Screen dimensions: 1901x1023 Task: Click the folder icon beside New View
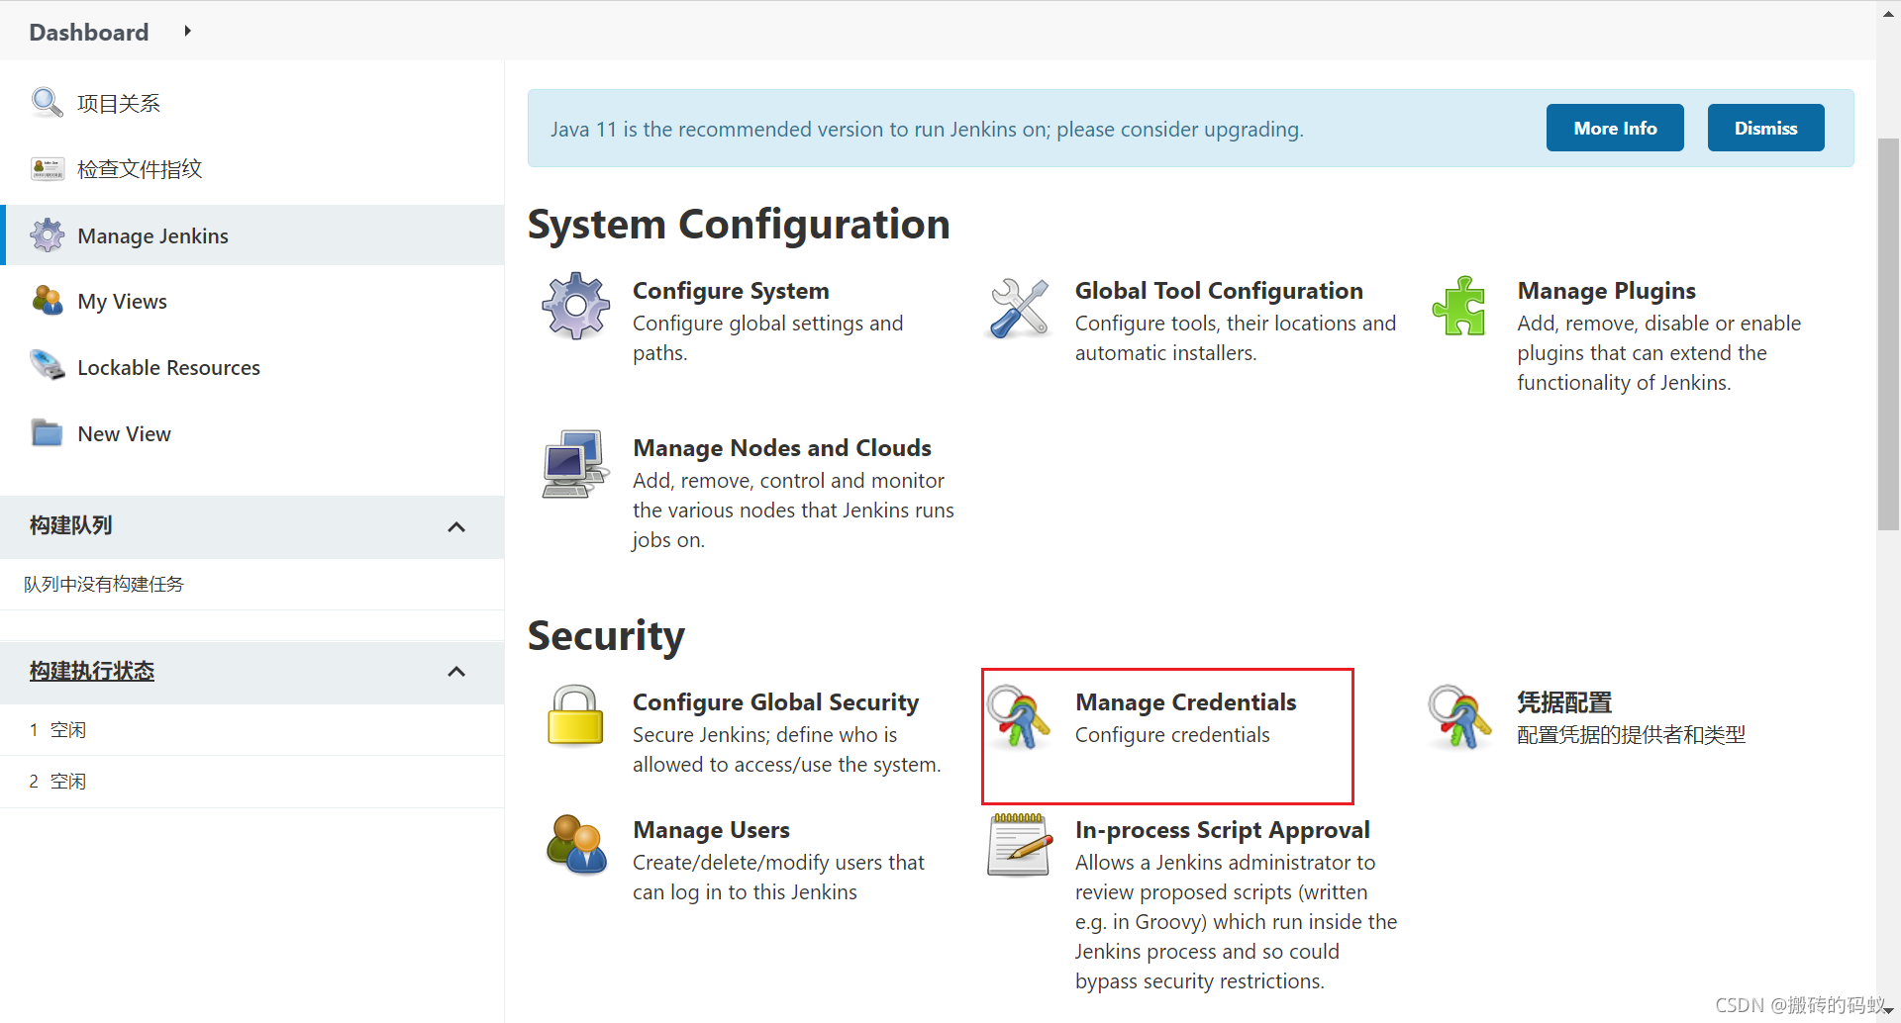point(47,433)
